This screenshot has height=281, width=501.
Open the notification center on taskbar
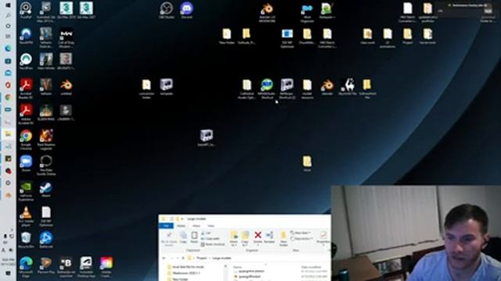coord(8,273)
